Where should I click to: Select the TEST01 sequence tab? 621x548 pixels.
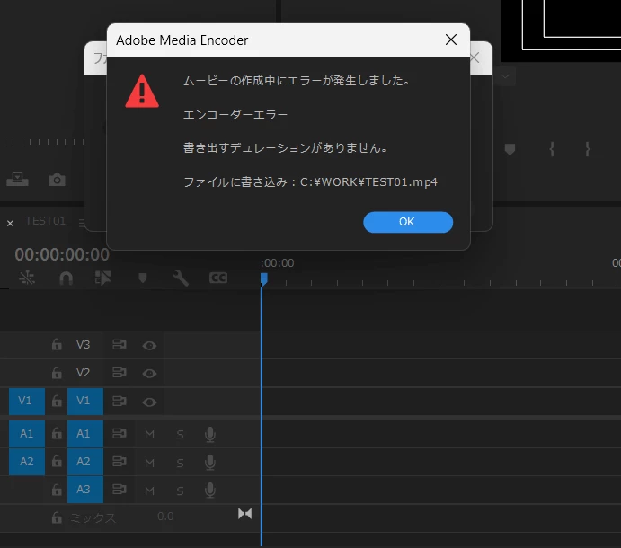(45, 221)
